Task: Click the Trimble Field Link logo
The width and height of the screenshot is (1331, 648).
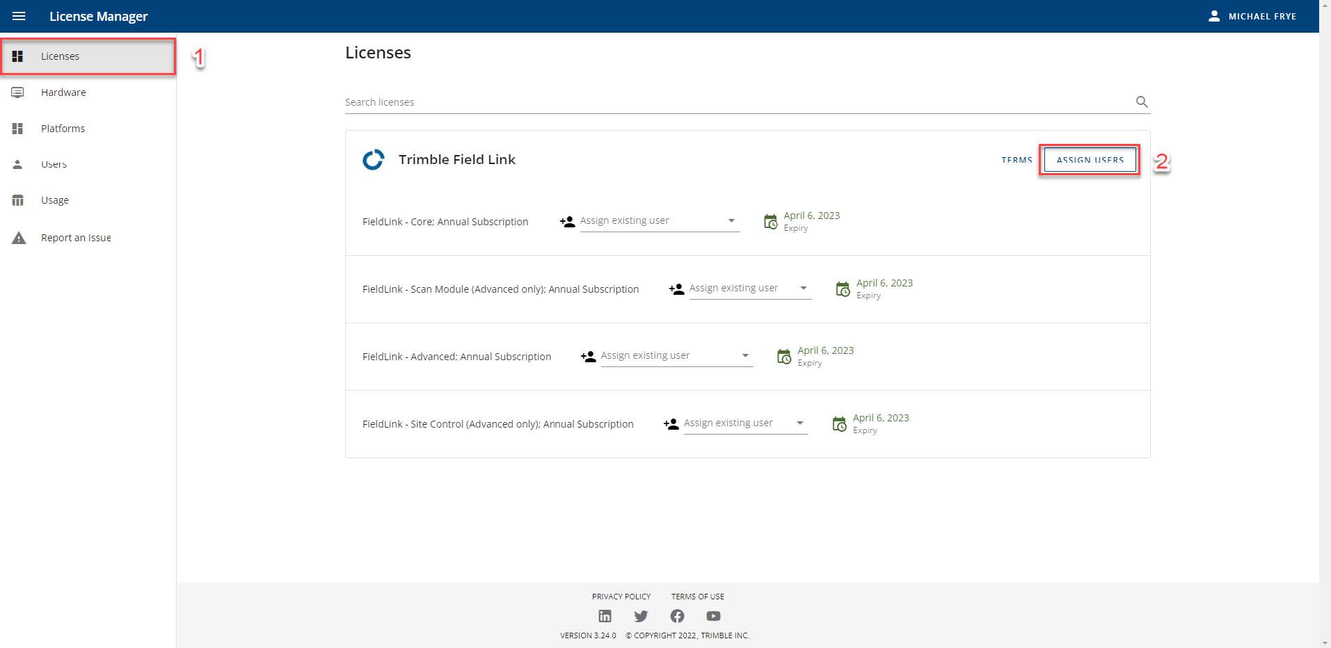Action: point(374,159)
